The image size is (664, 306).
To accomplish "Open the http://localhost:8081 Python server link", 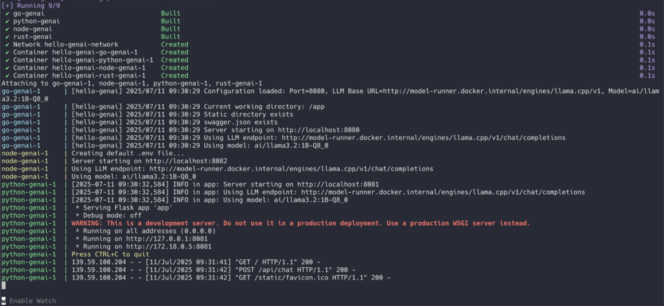I will [x=338, y=184].
